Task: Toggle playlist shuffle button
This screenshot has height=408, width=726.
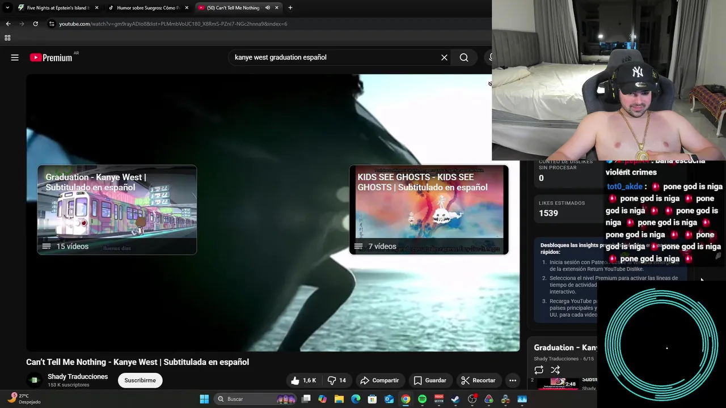Action: [x=555, y=370]
